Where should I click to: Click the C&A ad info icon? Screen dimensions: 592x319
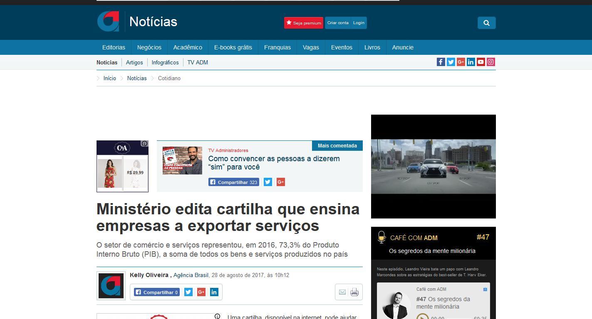(144, 144)
